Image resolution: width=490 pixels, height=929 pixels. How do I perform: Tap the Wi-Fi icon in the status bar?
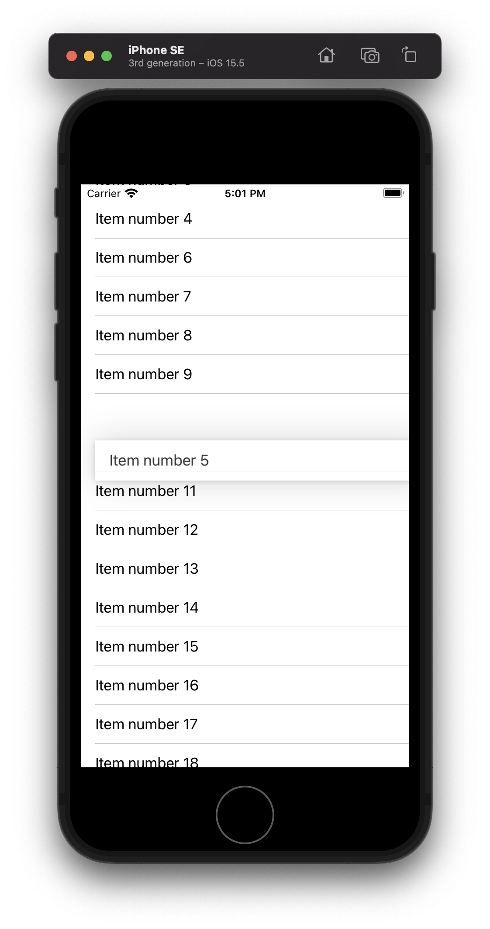[x=131, y=193]
